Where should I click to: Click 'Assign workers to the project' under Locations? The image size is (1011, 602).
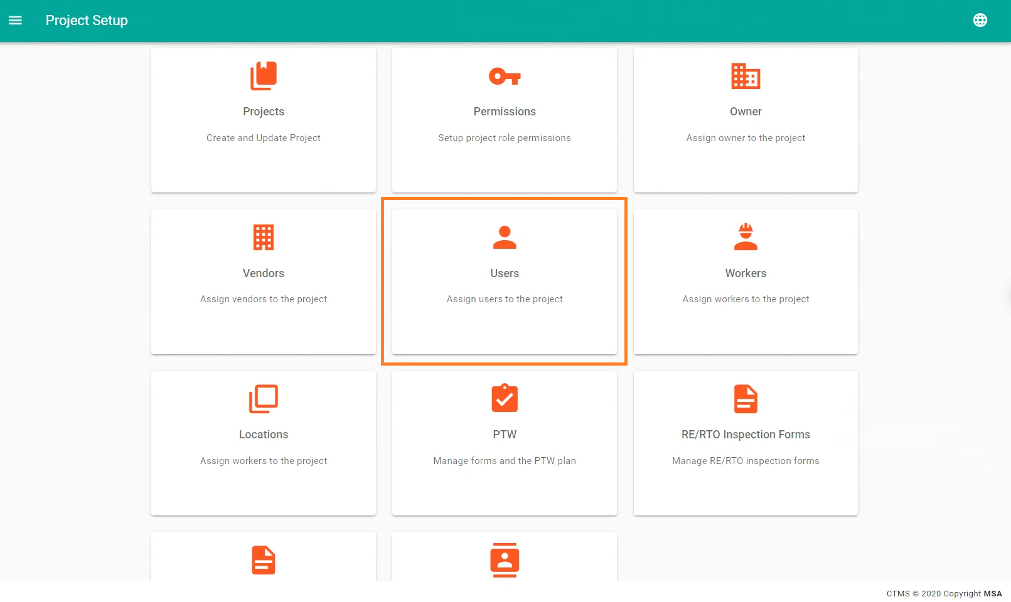[264, 461]
